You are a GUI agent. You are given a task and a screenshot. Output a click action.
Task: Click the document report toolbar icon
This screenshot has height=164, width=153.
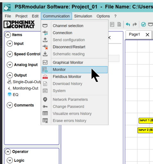[x=119, y=24]
